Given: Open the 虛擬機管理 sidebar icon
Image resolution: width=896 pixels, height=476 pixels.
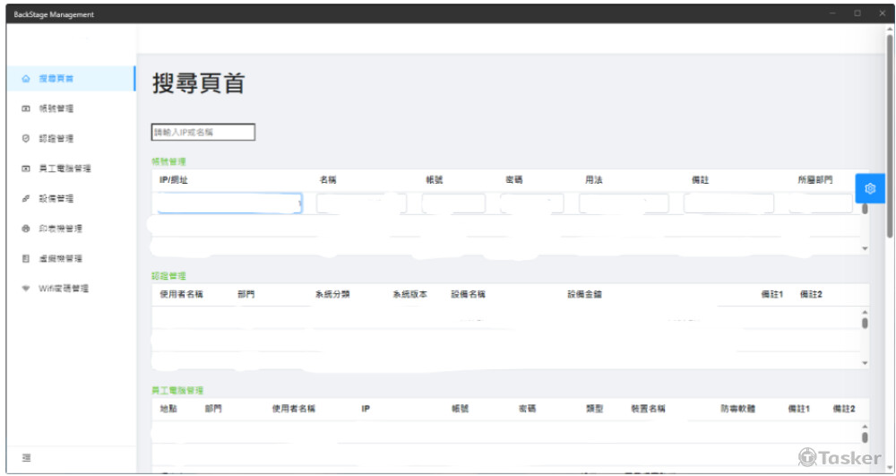Looking at the screenshot, I should pyautogui.click(x=26, y=259).
